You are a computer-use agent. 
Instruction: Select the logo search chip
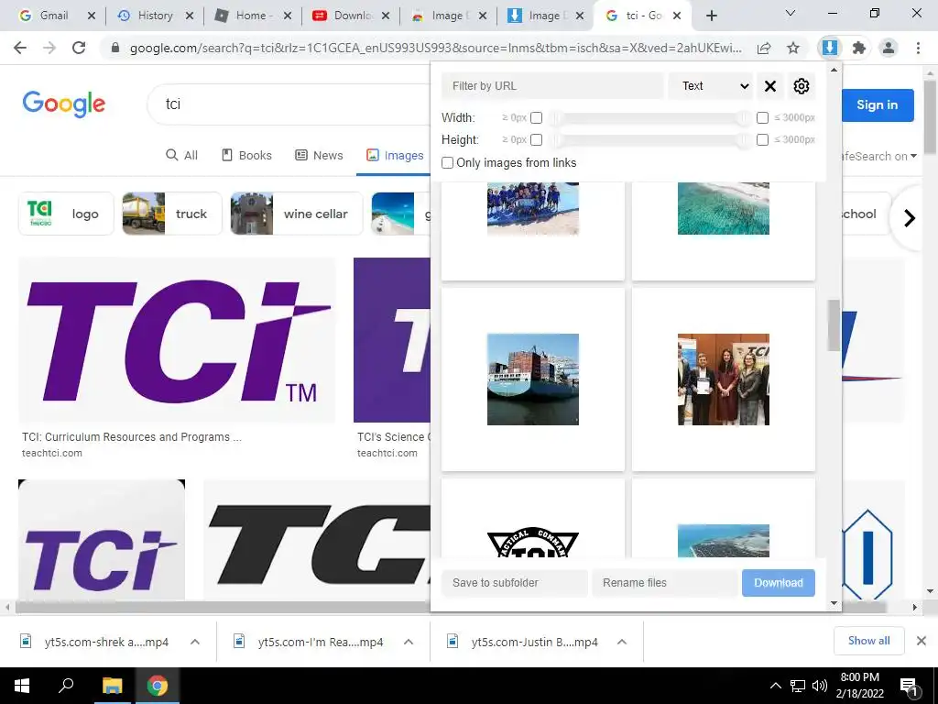66,214
